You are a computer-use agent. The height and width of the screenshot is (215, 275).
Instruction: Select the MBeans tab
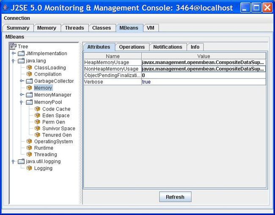coord(129,28)
